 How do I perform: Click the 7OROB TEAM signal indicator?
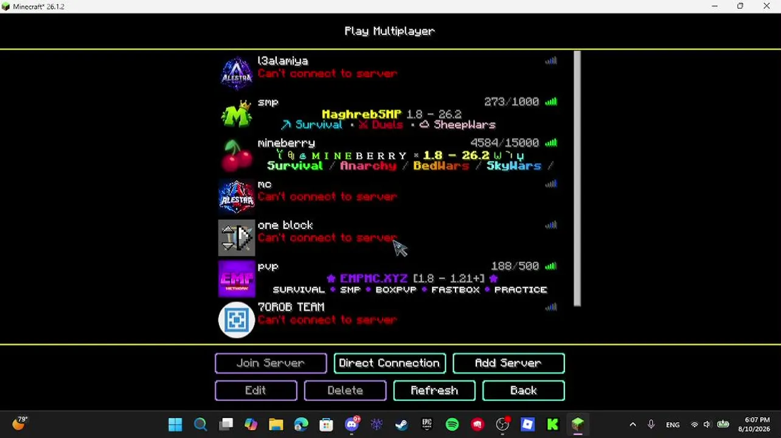(551, 307)
